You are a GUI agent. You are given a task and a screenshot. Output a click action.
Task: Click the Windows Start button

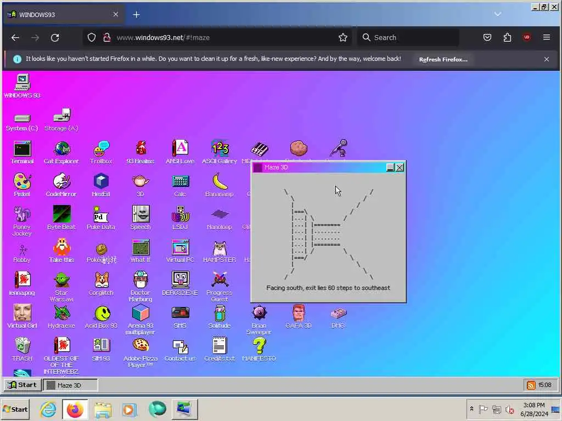(x=15, y=409)
